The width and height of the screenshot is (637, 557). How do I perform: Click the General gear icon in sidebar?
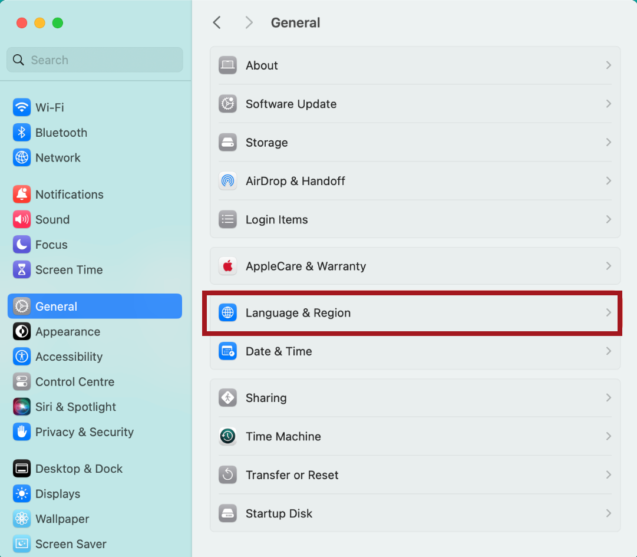coord(22,306)
